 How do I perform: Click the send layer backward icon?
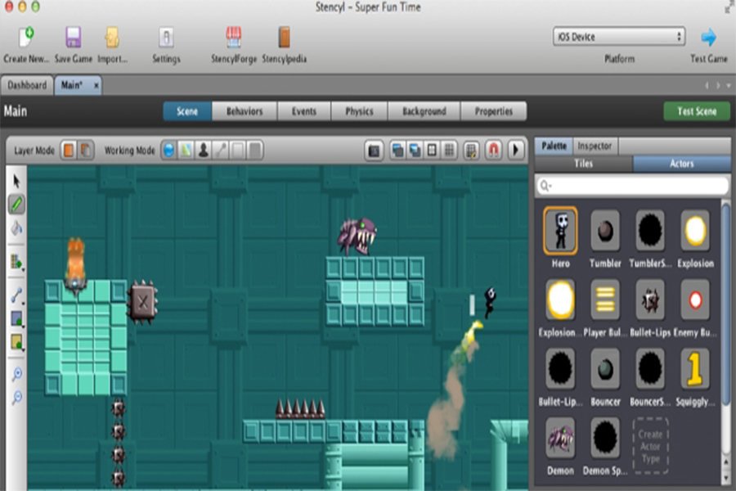coord(415,151)
